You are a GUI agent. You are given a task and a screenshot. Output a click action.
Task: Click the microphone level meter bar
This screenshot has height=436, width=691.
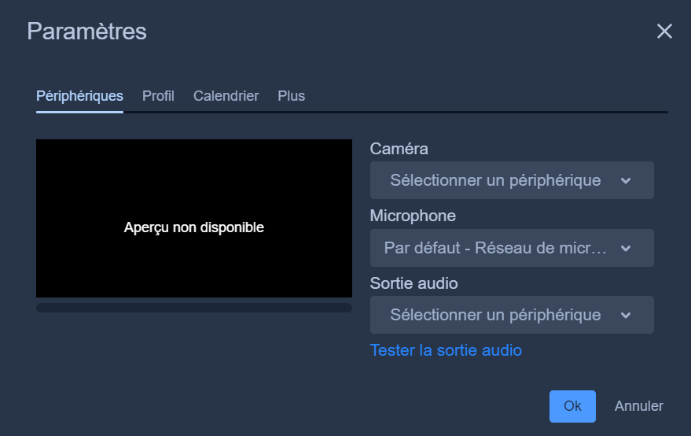tap(194, 308)
